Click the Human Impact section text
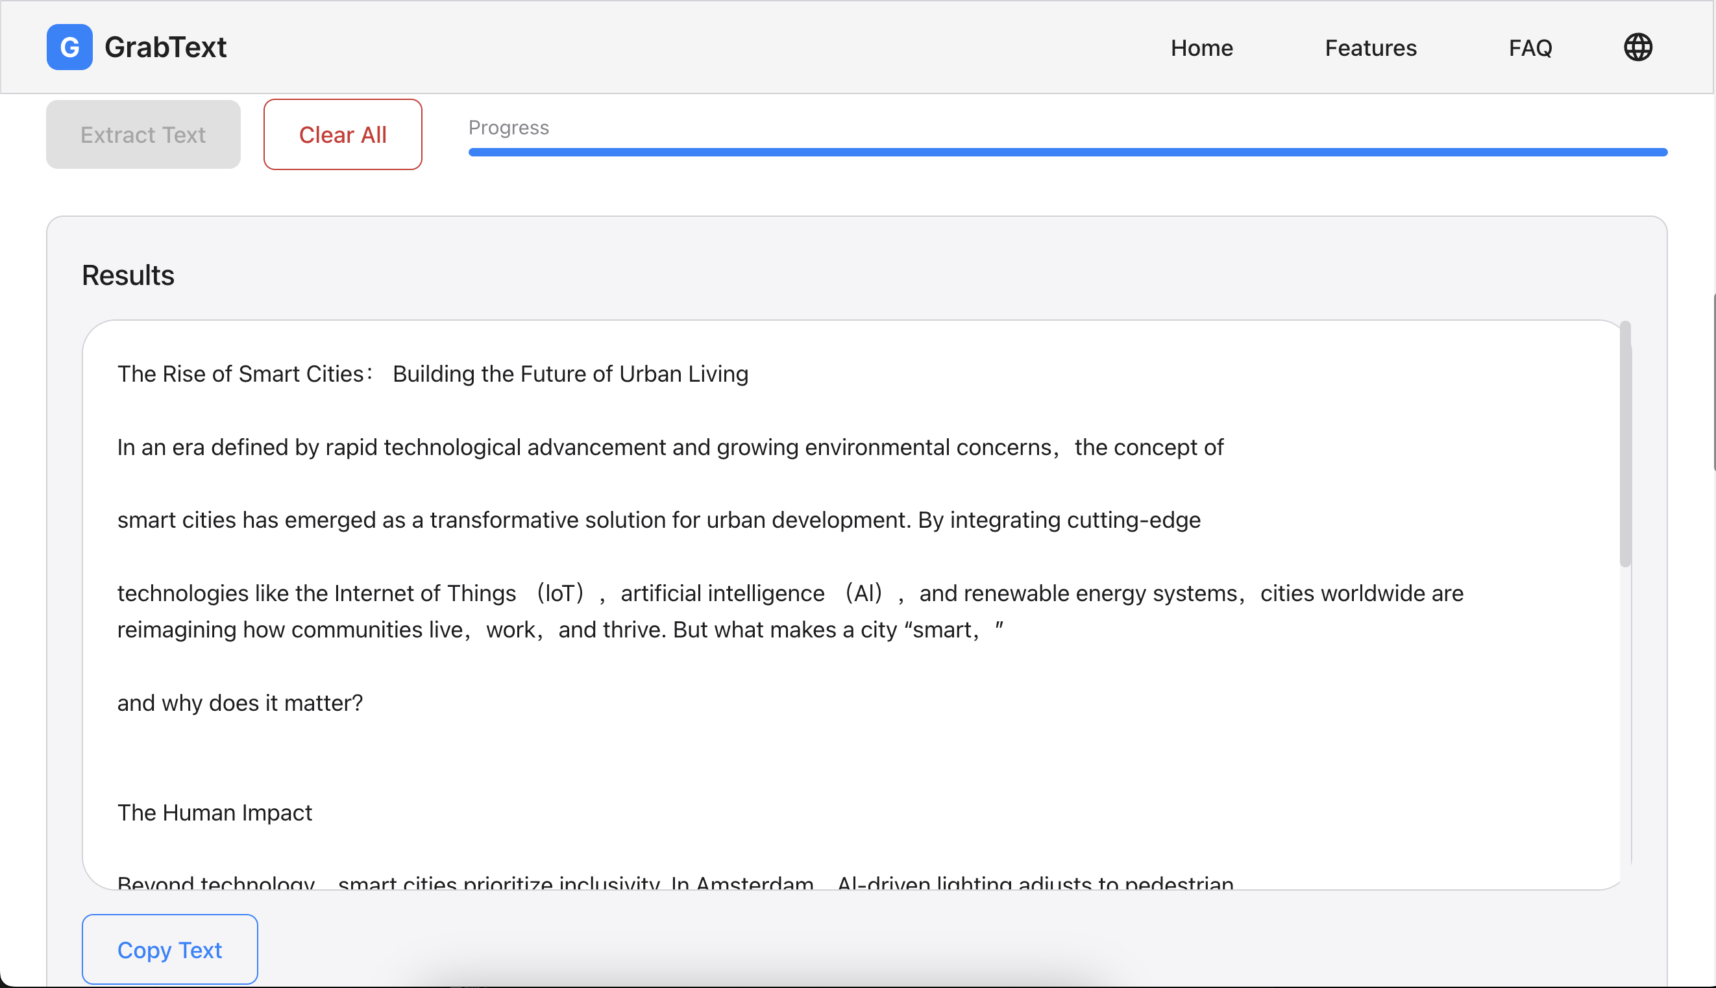The height and width of the screenshot is (988, 1716). coord(214,812)
